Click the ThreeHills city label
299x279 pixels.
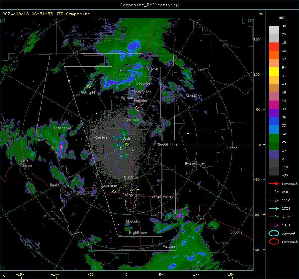click(167, 145)
